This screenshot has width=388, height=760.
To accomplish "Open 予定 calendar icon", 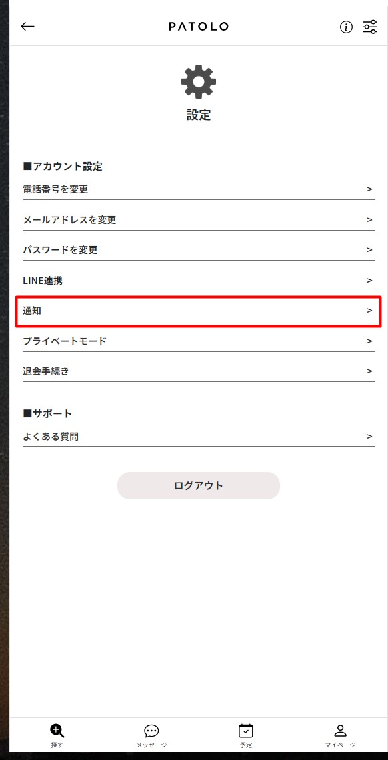I will (x=246, y=731).
